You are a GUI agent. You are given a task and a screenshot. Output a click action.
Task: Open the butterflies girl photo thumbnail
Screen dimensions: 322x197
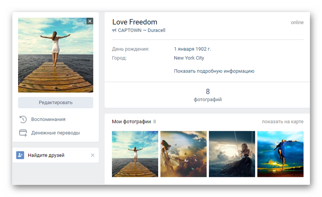click(x=184, y=154)
